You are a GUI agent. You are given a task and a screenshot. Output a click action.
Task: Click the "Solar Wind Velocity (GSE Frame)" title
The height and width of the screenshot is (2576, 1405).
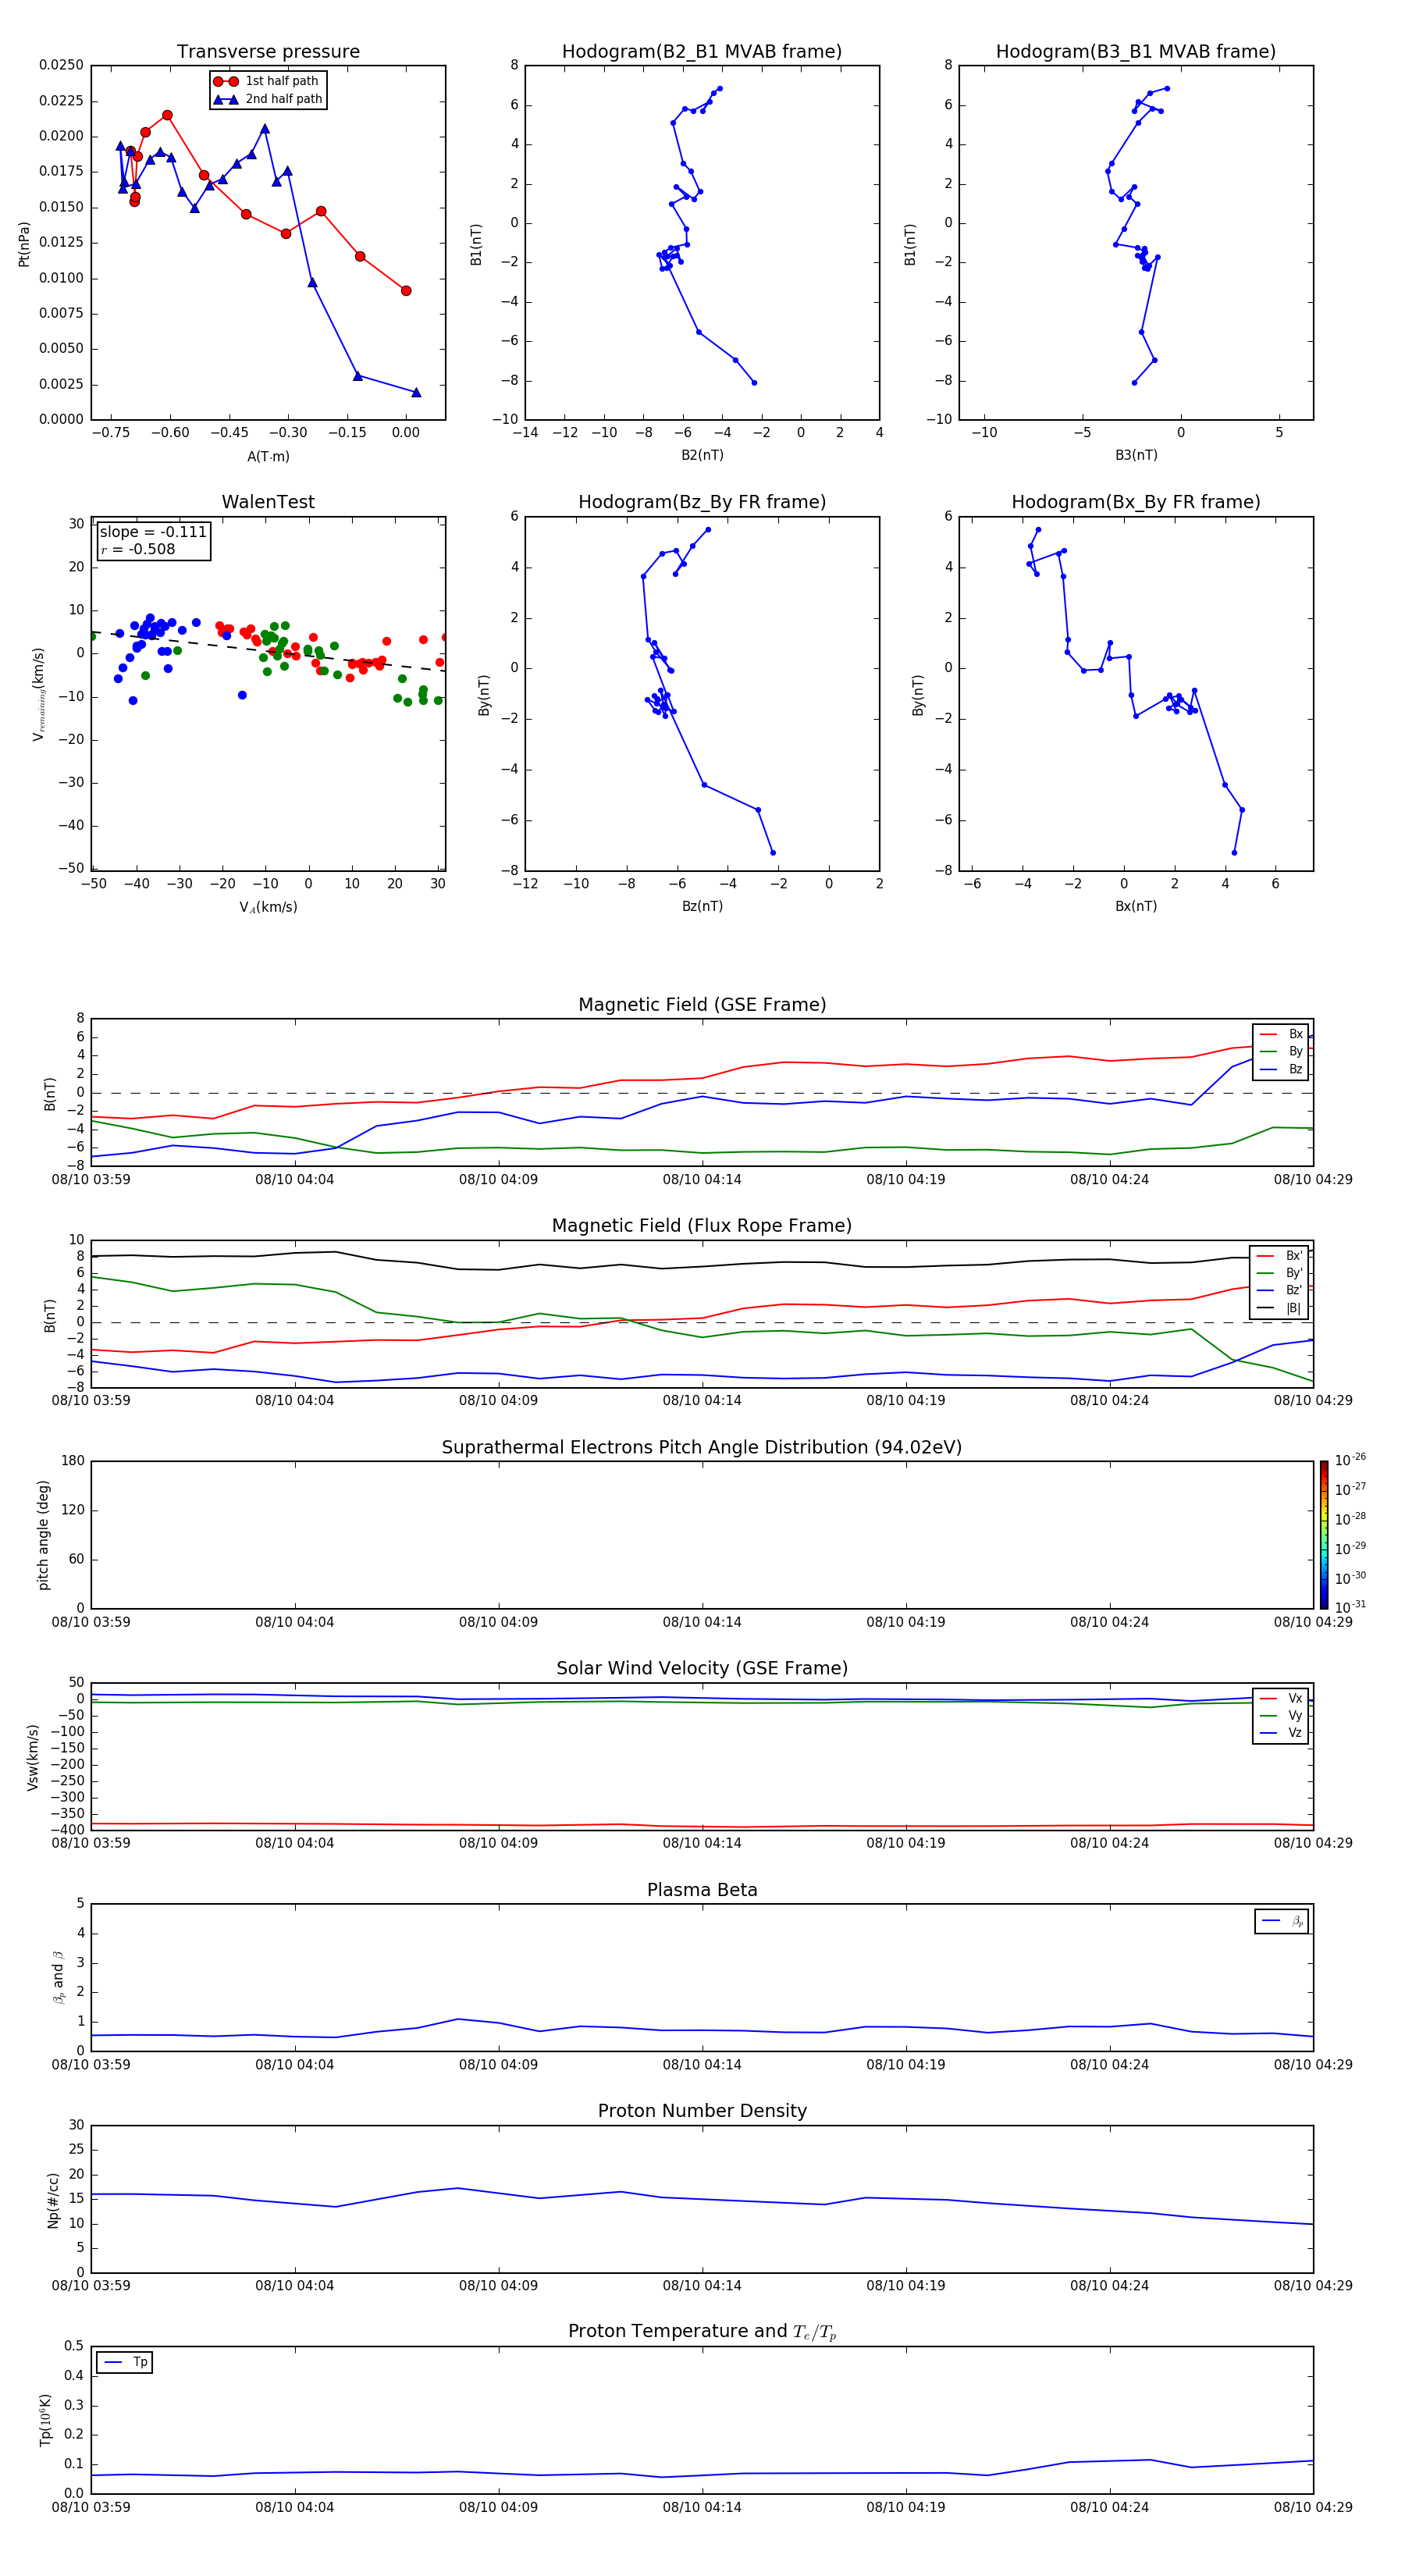[x=702, y=1668]
